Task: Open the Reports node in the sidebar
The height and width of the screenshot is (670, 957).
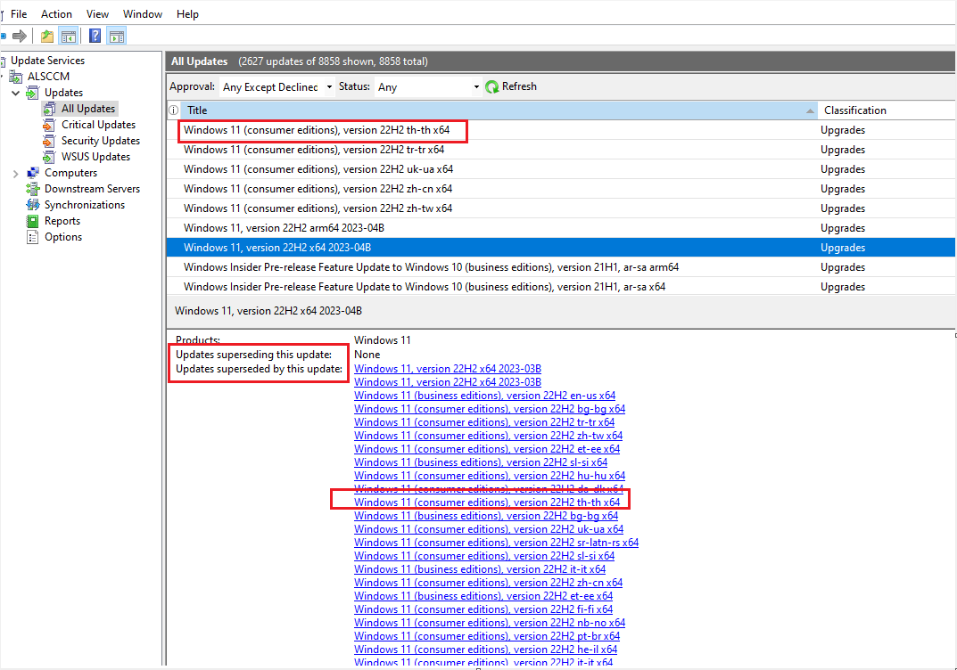Action: click(61, 220)
